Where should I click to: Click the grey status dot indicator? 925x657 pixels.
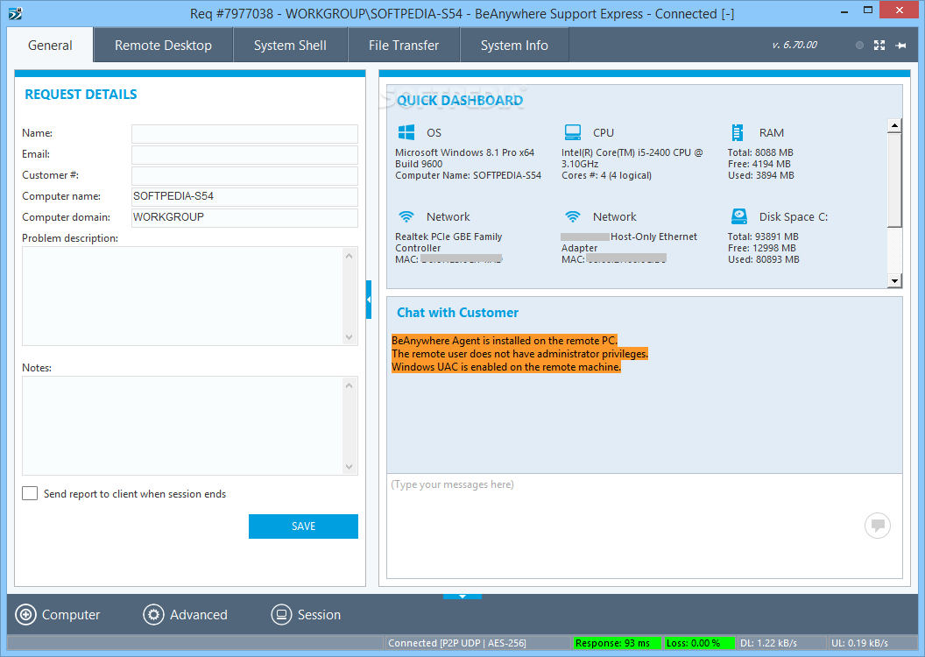pos(859,46)
